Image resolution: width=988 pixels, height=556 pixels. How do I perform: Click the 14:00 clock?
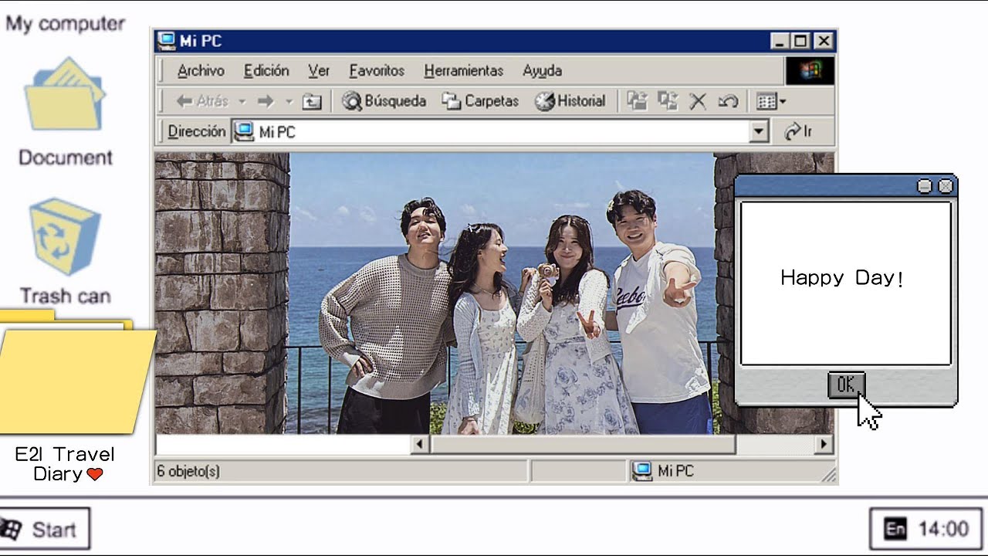[x=942, y=529]
